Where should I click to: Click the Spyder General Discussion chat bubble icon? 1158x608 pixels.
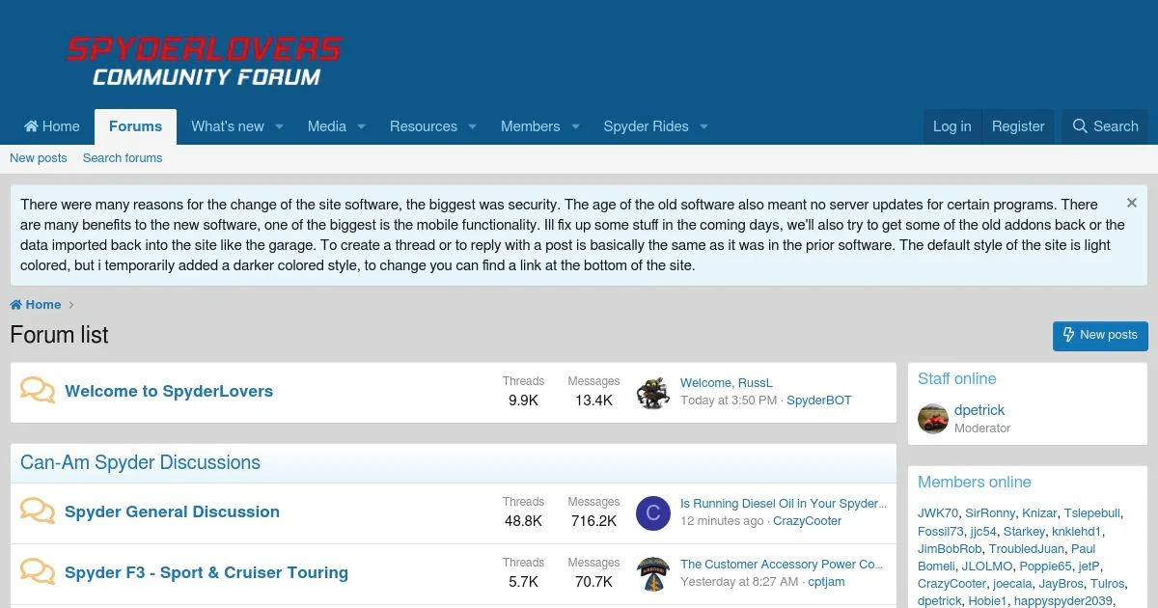[x=38, y=511]
